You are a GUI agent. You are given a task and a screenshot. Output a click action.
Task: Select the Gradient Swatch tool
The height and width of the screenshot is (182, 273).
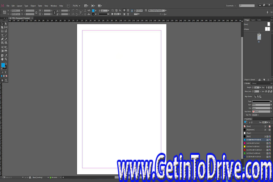point(2,51)
